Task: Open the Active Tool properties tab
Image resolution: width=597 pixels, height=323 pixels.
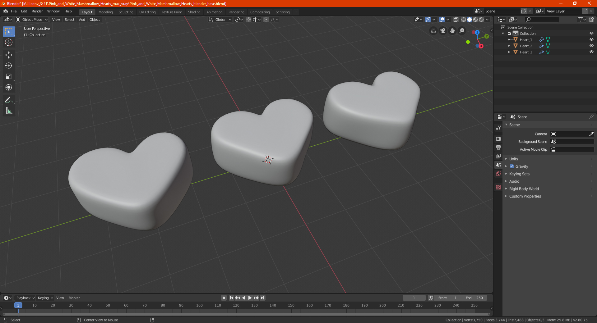Action: coord(498,128)
